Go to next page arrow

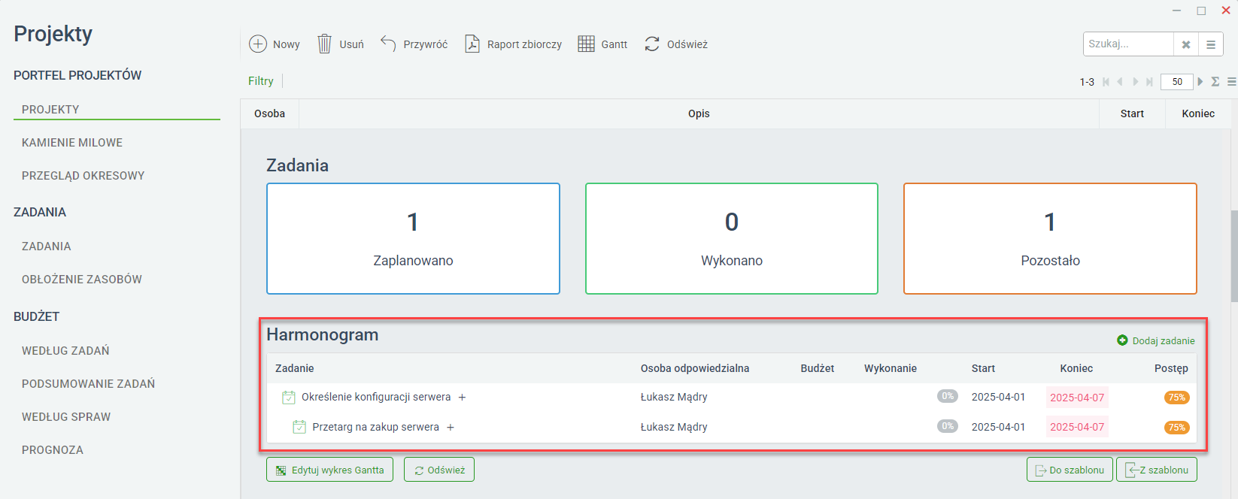pos(1135,82)
